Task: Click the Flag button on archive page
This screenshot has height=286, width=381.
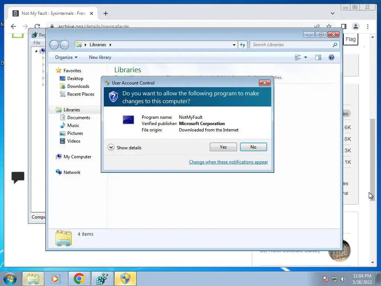Action: point(350,39)
